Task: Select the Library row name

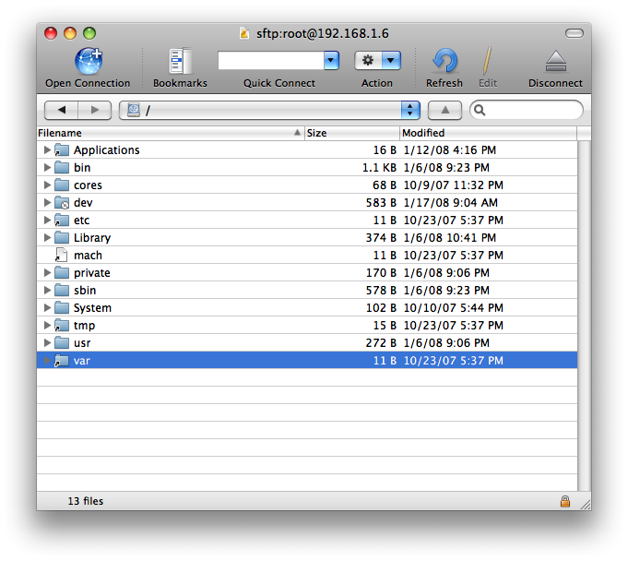Action: pyautogui.click(x=92, y=238)
